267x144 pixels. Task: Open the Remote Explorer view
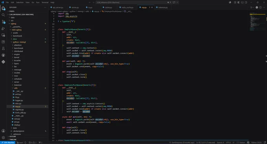pos(3,35)
